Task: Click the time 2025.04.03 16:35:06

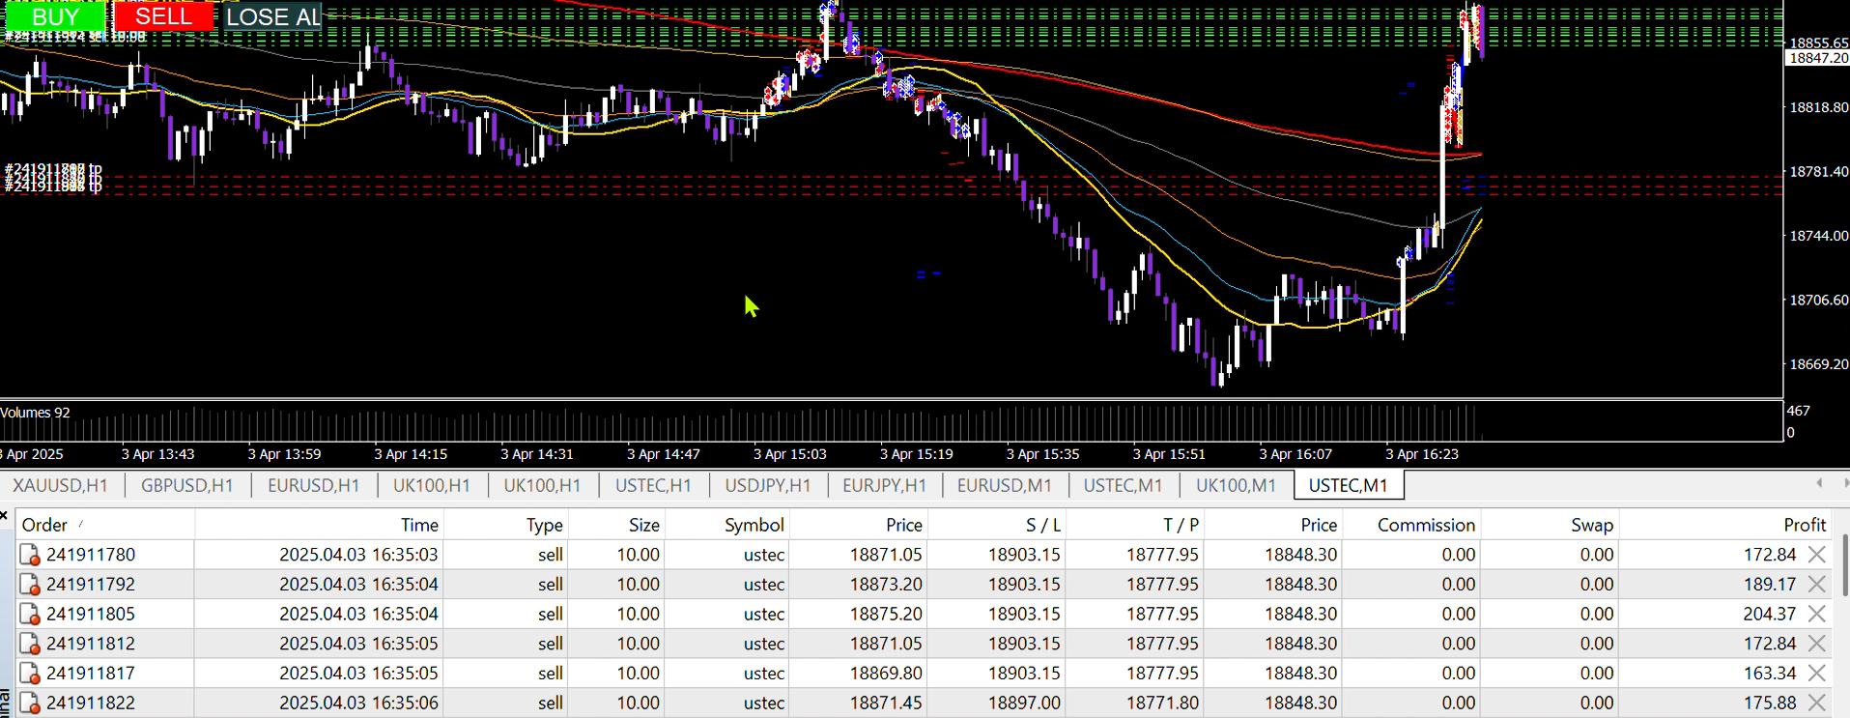Action: [358, 703]
